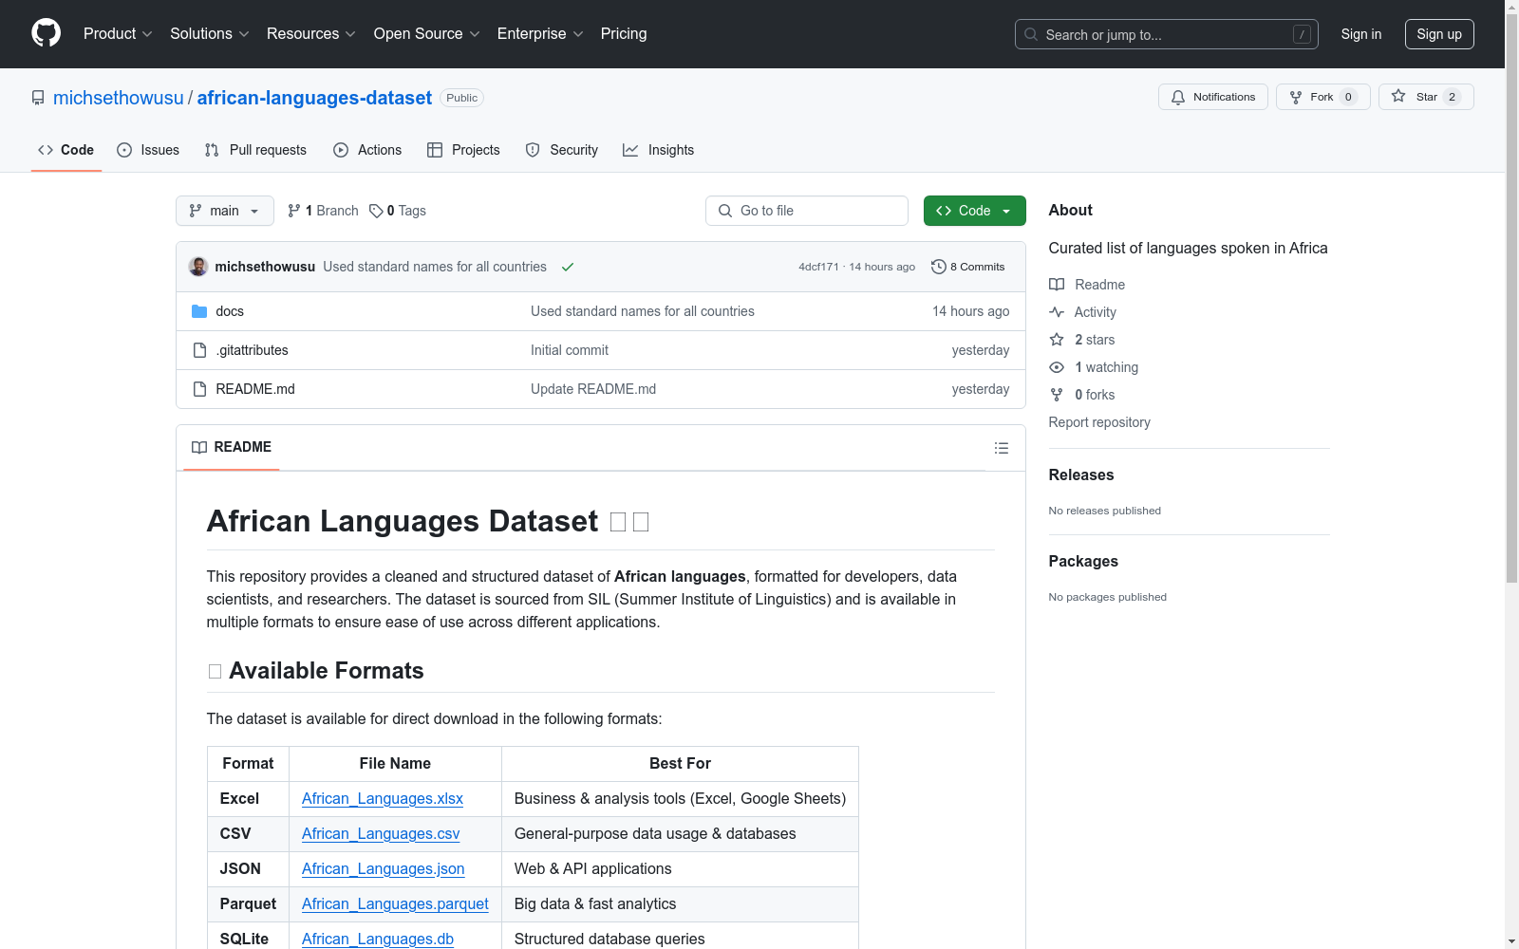The width and height of the screenshot is (1519, 949).
Task: Click the Activity pulse icon
Action: coord(1057,312)
